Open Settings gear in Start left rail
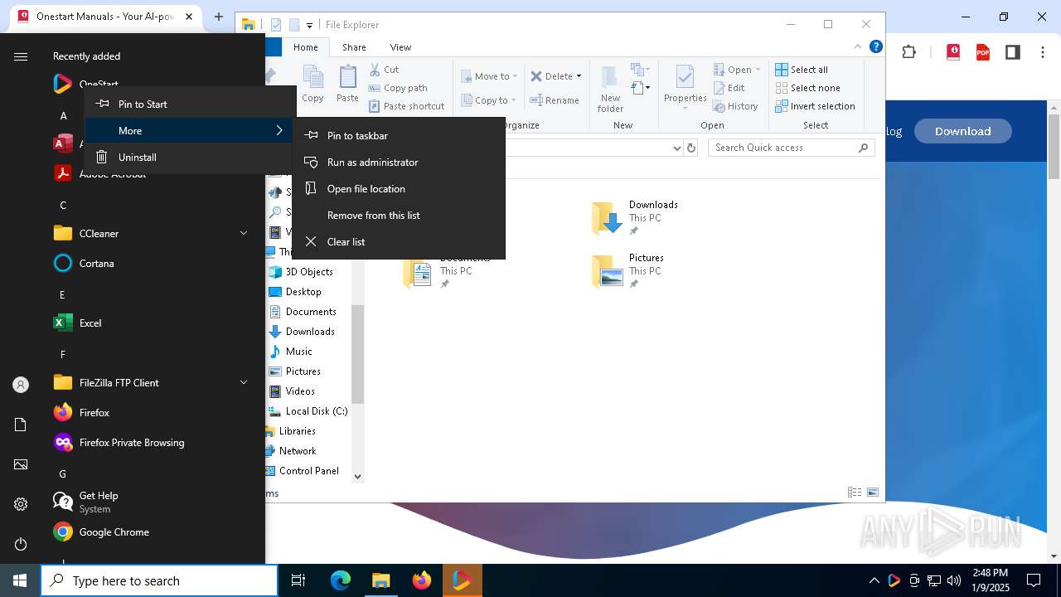 point(21,504)
